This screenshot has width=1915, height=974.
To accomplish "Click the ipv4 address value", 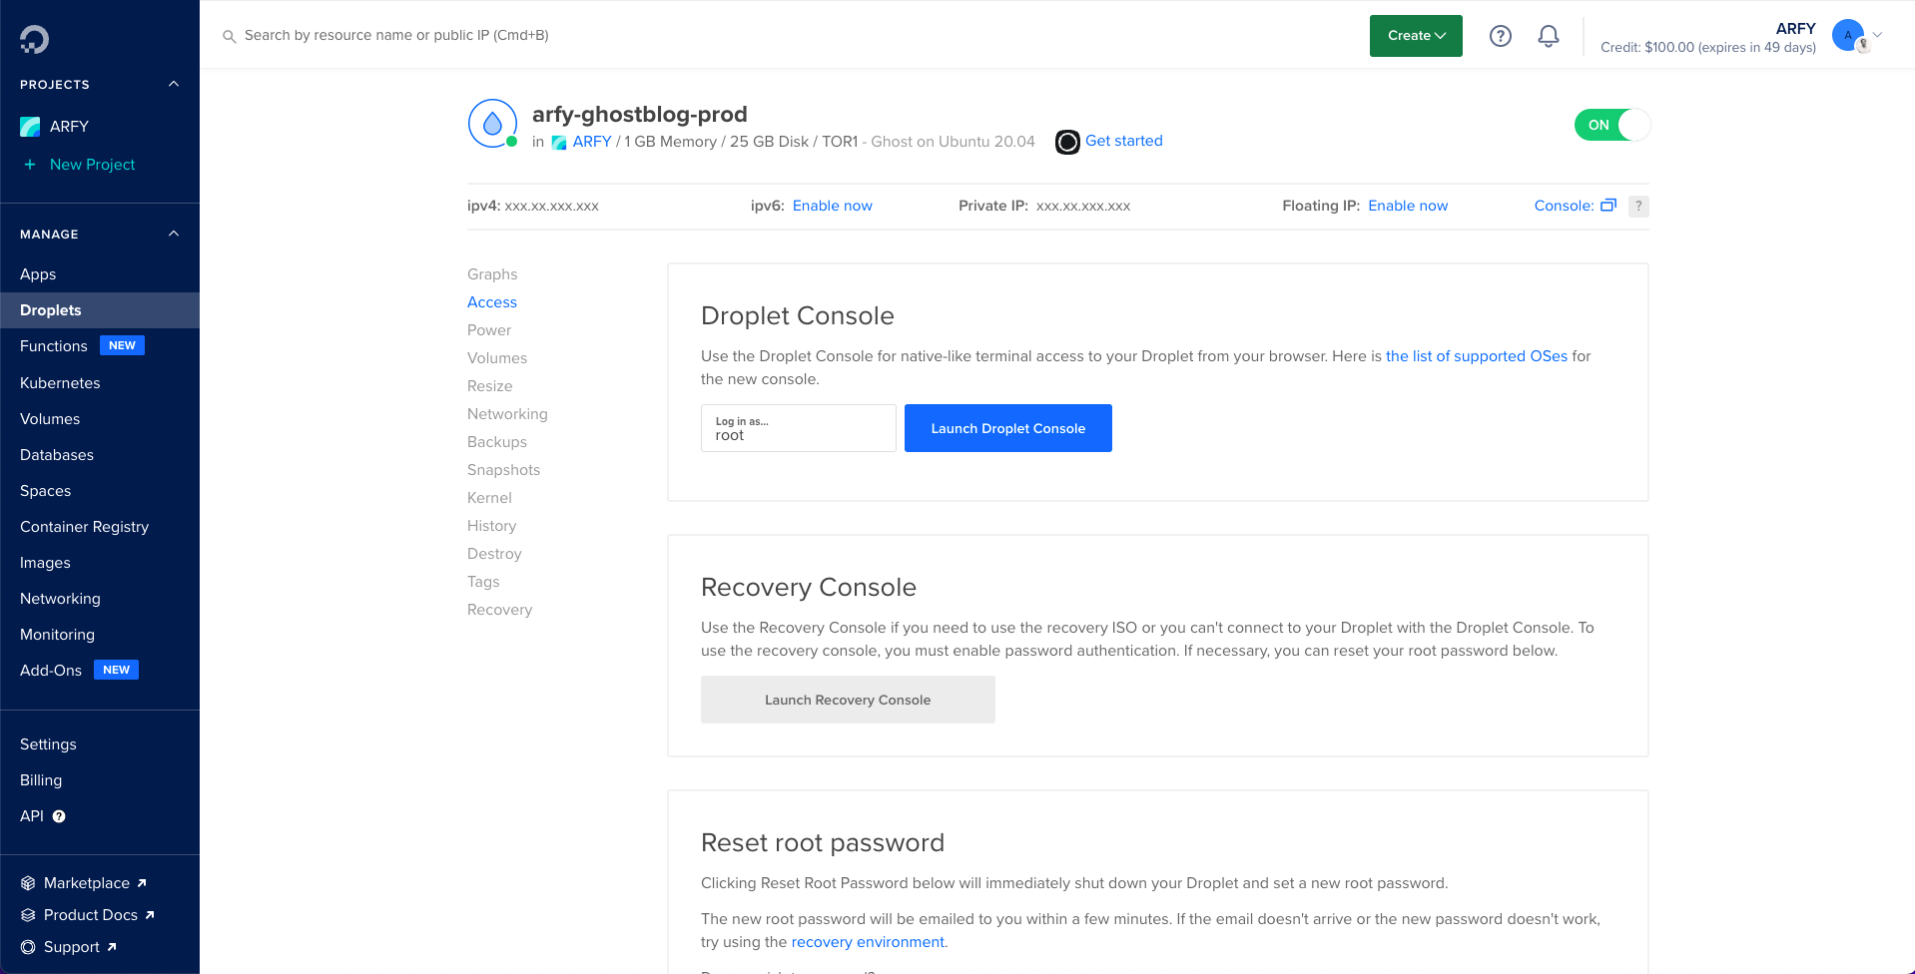I will click(552, 207).
